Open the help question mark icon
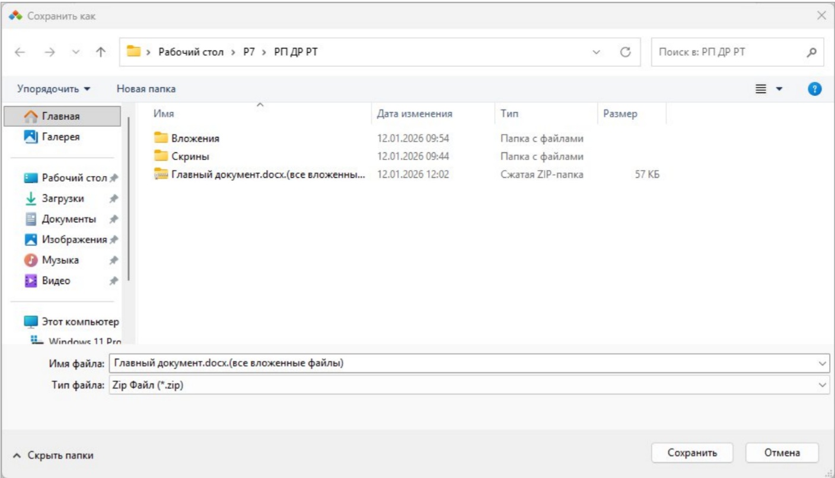 coord(815,89)
